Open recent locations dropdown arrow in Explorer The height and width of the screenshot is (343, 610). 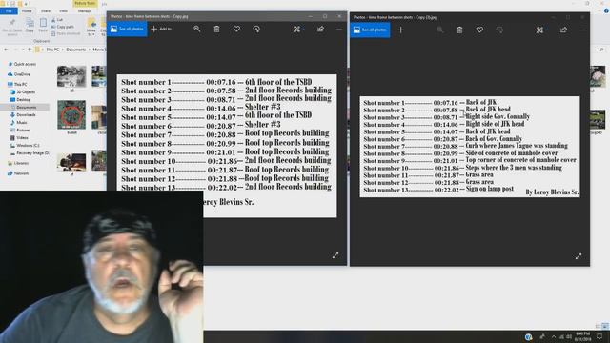[22, 50]
